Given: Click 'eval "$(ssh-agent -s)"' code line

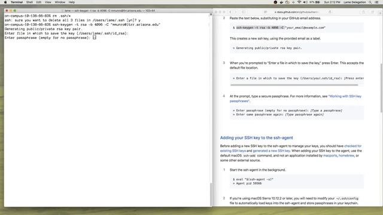Looking at the screenshot, I should click(x=253, y=179).
